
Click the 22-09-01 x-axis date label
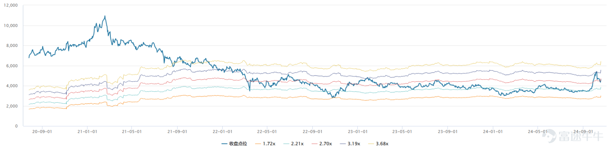(312, 132)
